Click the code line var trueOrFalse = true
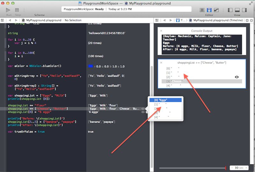This screenshot has height=172, width=255. click(x=26, y=132)
